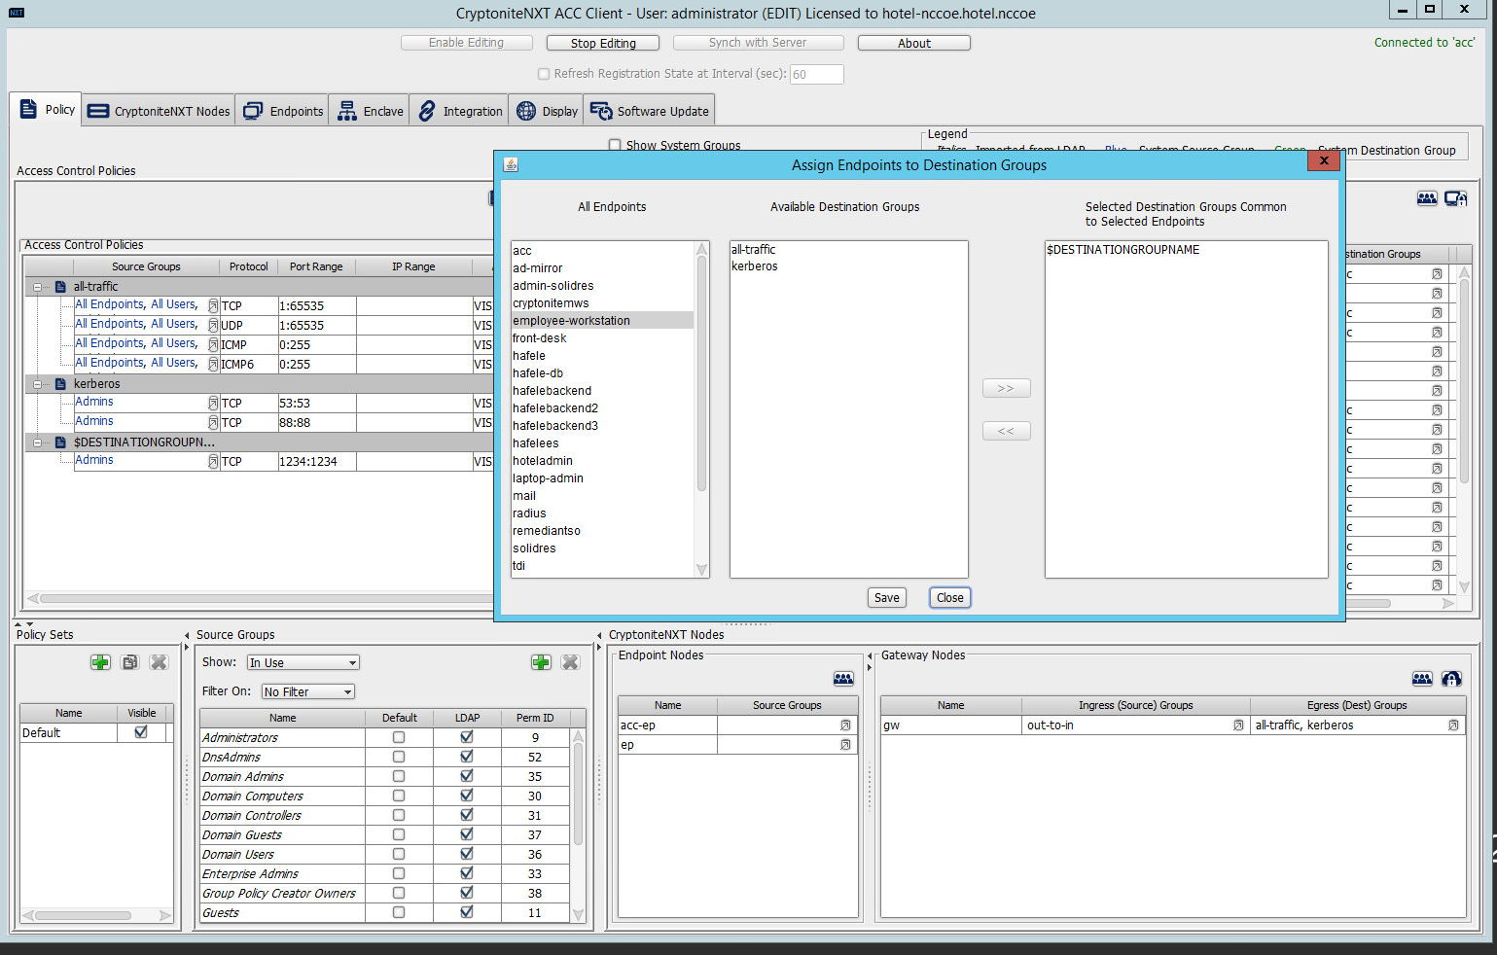Open editor icon on ICMP6 policy row
1497x955 pixels.
point(213,364)
